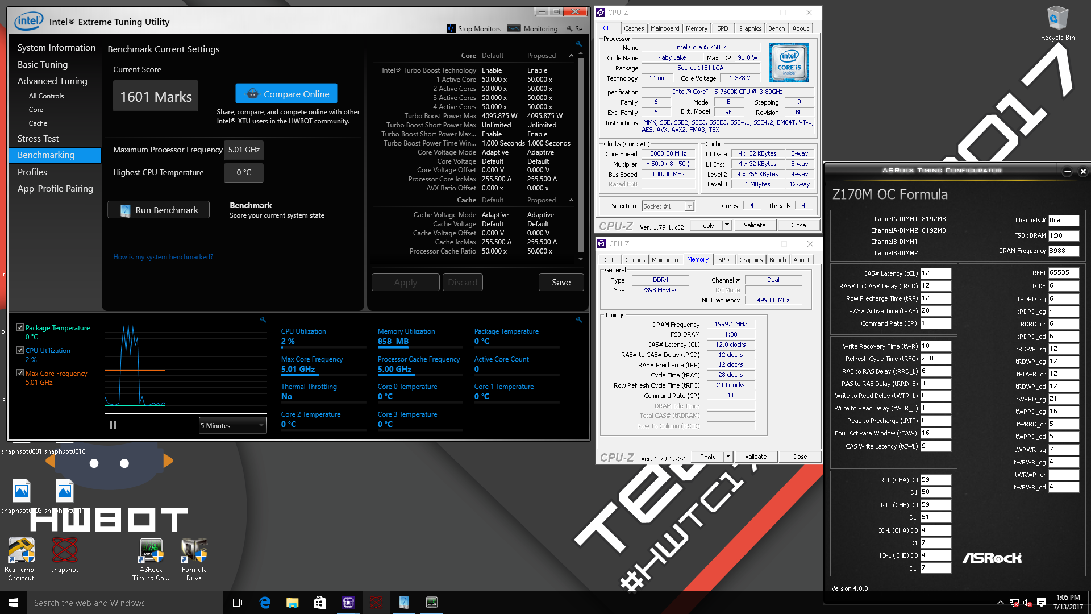This screenshot has height=614, width=1091.
Task: Open the snapshot desktop shortcut icon
Action: (65, 555)
